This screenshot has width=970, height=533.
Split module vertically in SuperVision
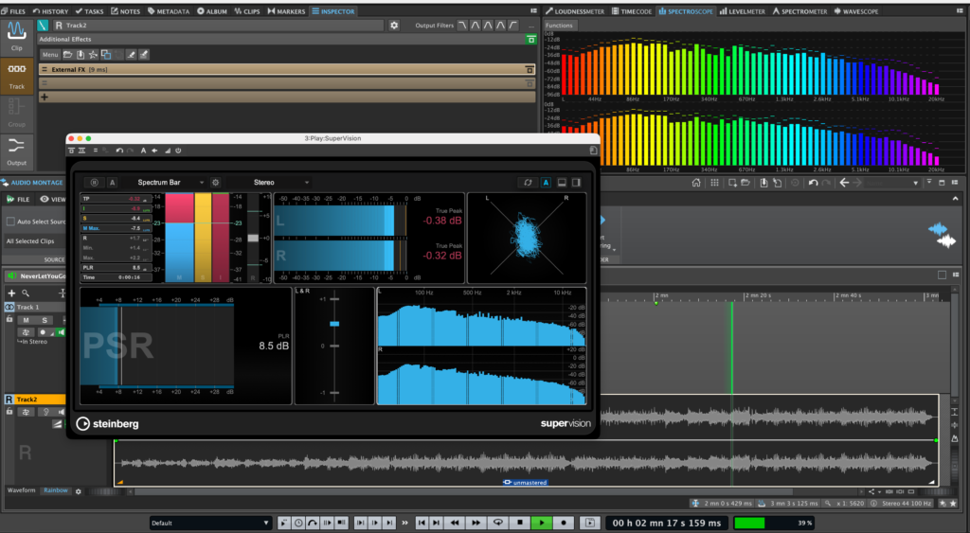pos(576,183)
